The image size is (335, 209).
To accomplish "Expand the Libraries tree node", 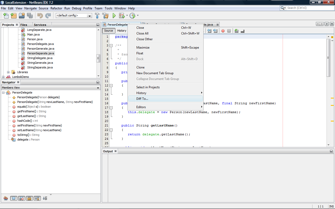I will click(8, 72).
